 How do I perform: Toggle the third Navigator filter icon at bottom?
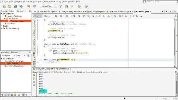9,95
